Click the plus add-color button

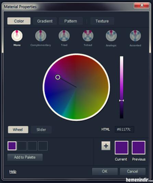coord(106,146)
